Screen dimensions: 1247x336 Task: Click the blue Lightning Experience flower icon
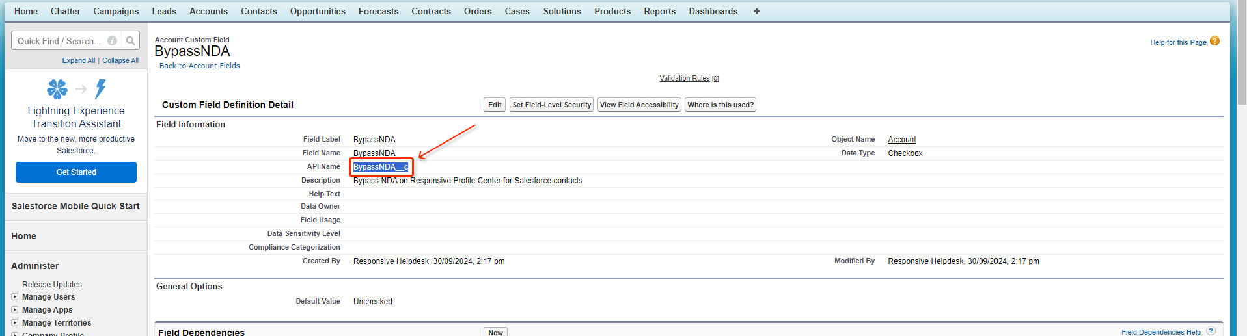tap(57, 88)
